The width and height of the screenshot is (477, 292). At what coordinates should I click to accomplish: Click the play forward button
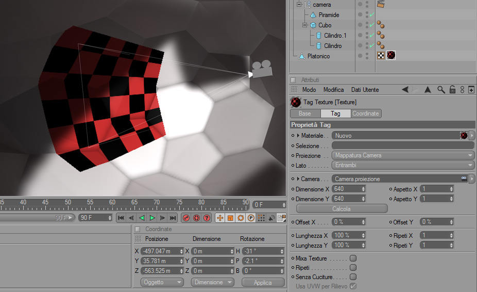pyautogui.click(x=152, y=218)
